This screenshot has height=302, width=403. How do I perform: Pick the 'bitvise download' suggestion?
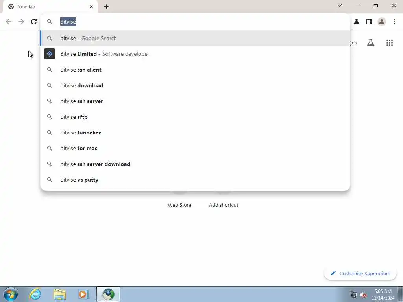[x=195, y=85]
